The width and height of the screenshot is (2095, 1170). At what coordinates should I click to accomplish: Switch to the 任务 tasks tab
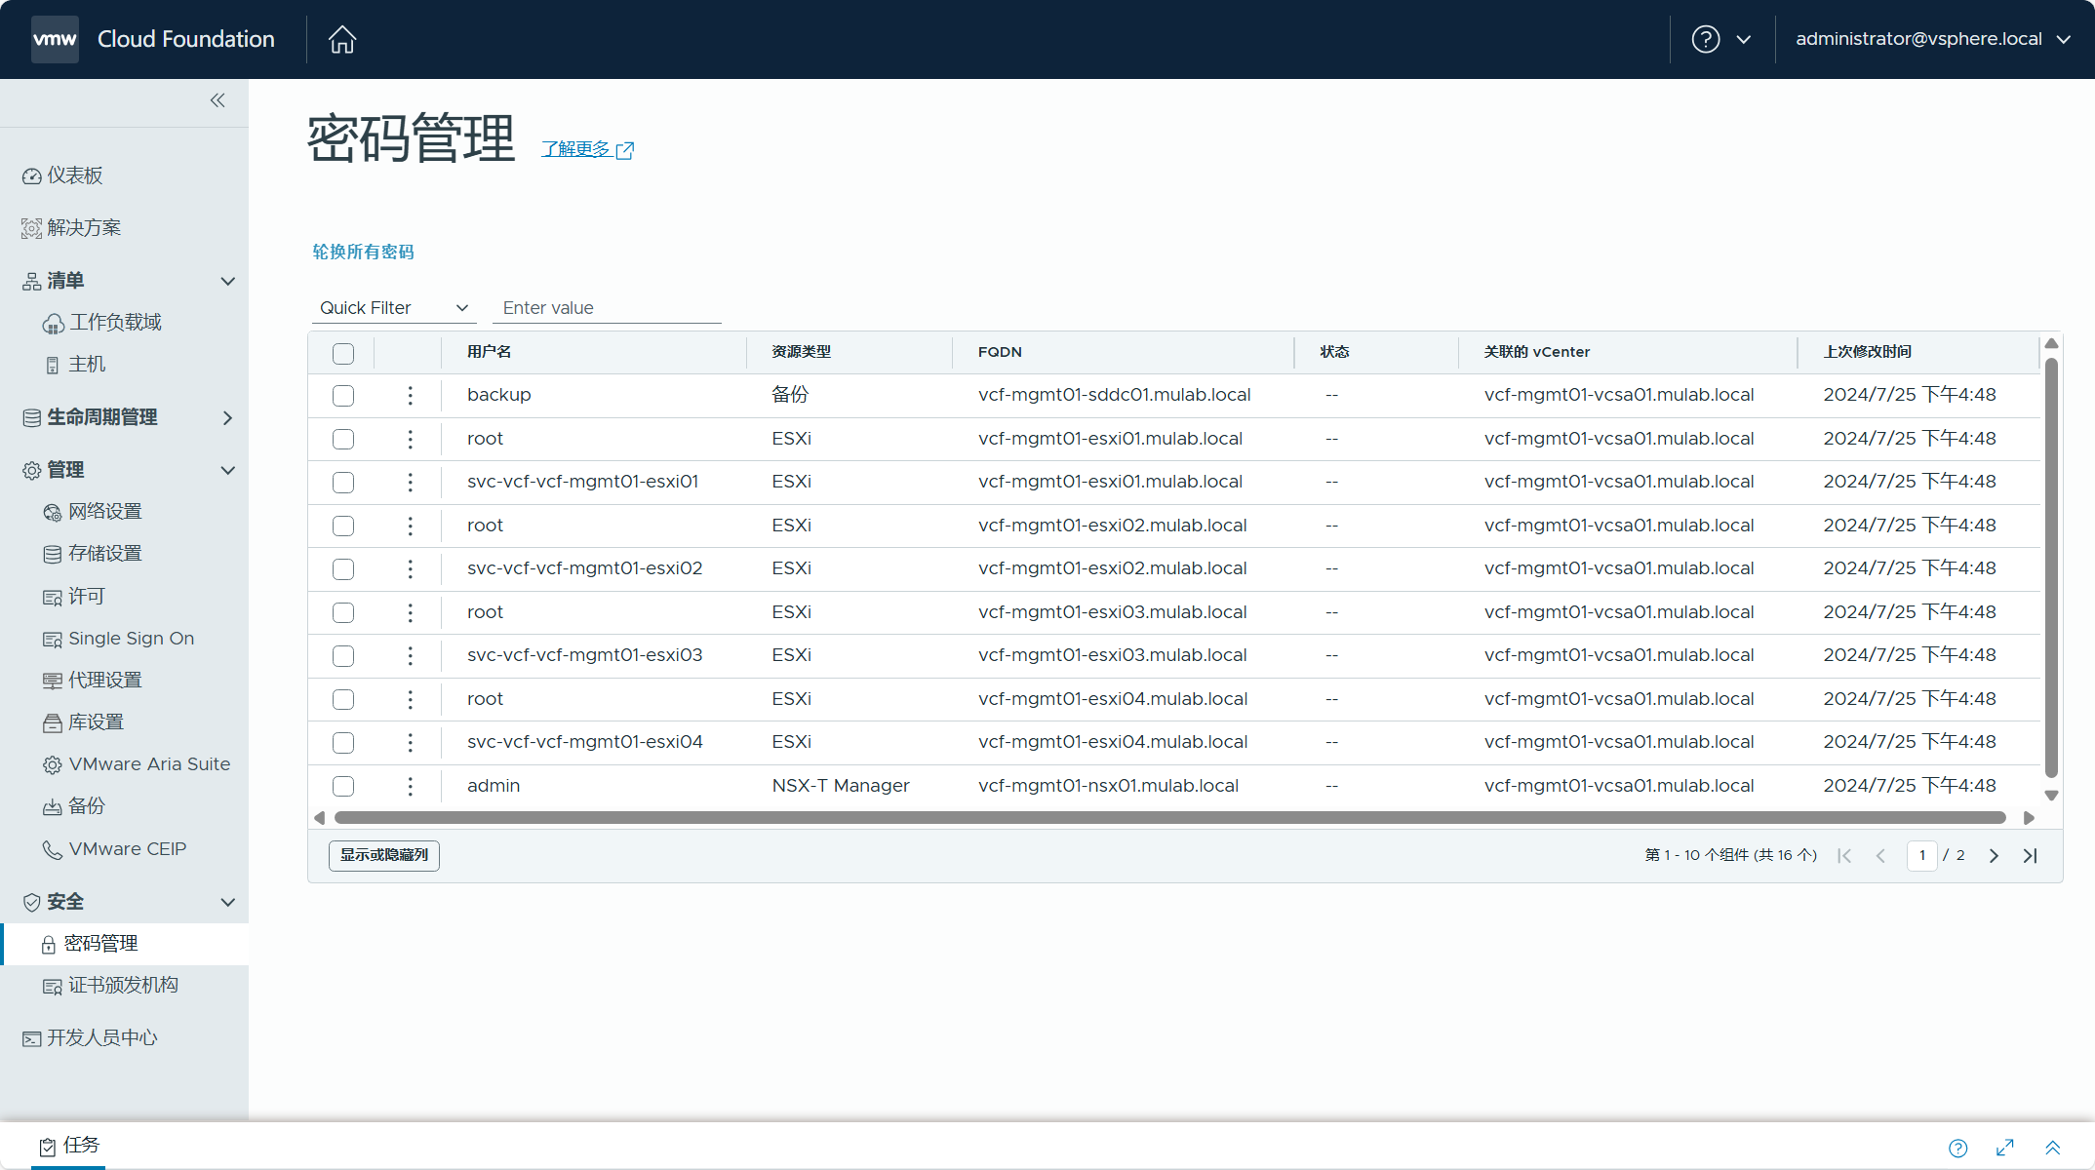click(x=69, y=1146)
